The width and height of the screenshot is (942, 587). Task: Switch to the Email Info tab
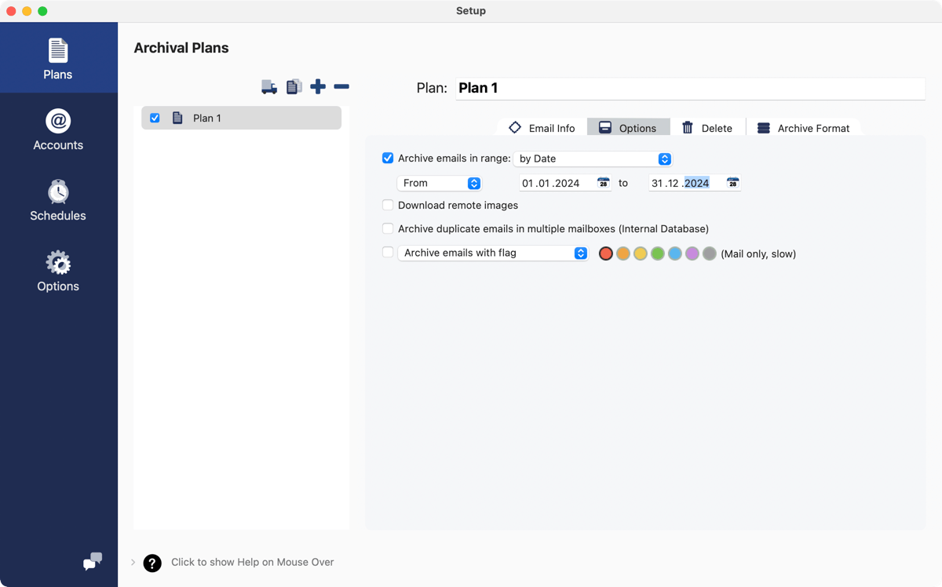coord(541,127)
